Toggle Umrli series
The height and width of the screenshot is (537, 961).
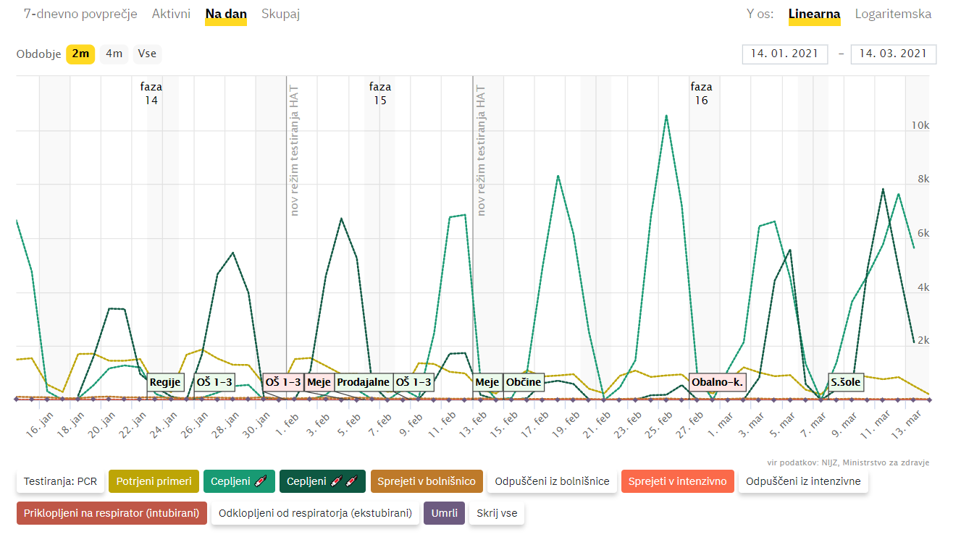pos(444,513)
